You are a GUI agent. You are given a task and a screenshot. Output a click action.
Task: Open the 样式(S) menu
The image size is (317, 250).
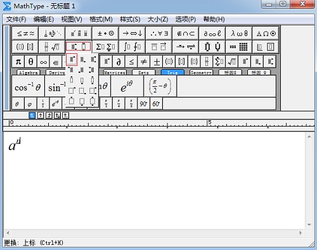[x=130, y=19]
